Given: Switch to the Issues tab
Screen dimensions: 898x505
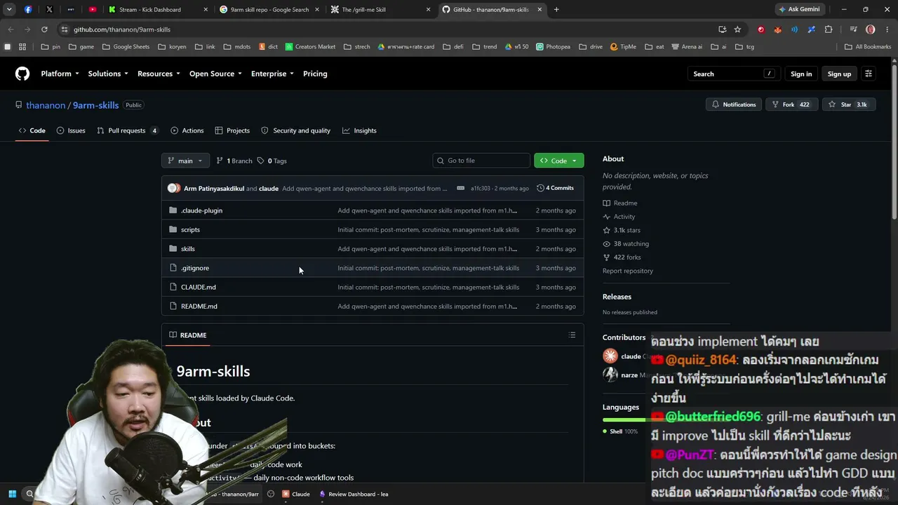Looking at the screenshot, I should tap(71, 130).
